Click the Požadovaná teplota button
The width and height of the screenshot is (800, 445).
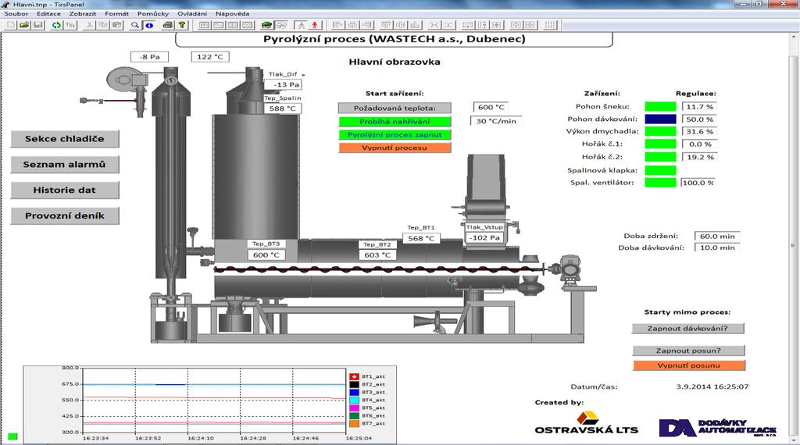point(395,108)
